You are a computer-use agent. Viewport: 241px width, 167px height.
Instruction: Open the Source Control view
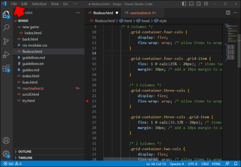(6, 41)
